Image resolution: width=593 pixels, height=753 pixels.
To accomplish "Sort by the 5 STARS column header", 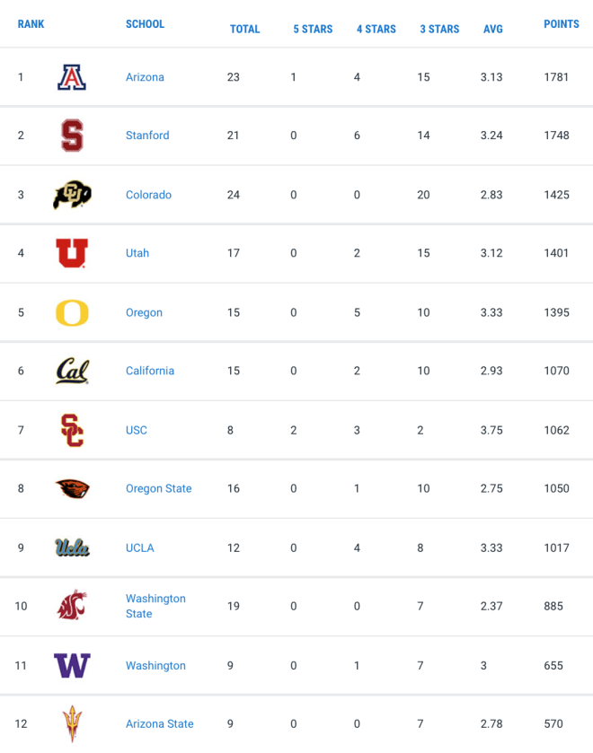I will pyautogui.click(x=313, y=30).
